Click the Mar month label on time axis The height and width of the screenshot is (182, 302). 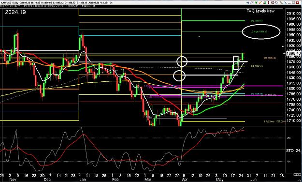coord(148,180)
